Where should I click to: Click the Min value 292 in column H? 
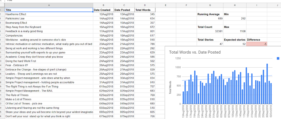pyautogui.click(x=235, y=18)
